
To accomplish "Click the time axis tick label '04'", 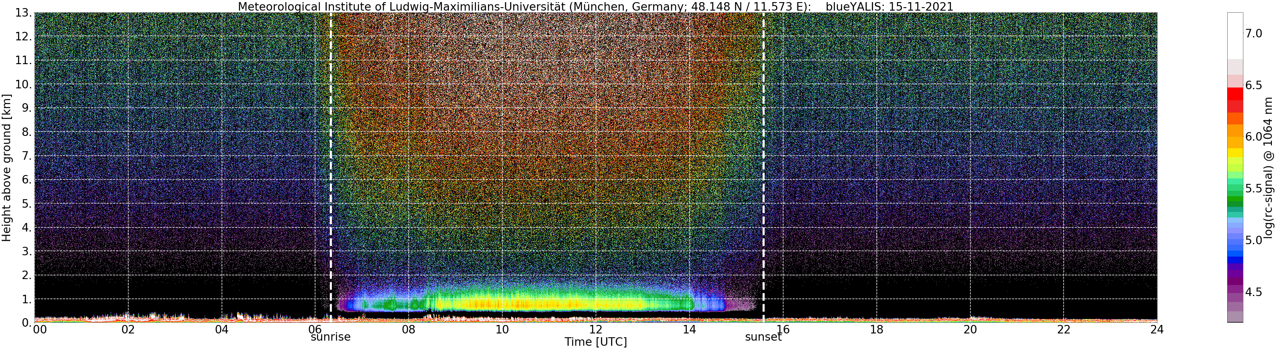I will coord(222,329).
